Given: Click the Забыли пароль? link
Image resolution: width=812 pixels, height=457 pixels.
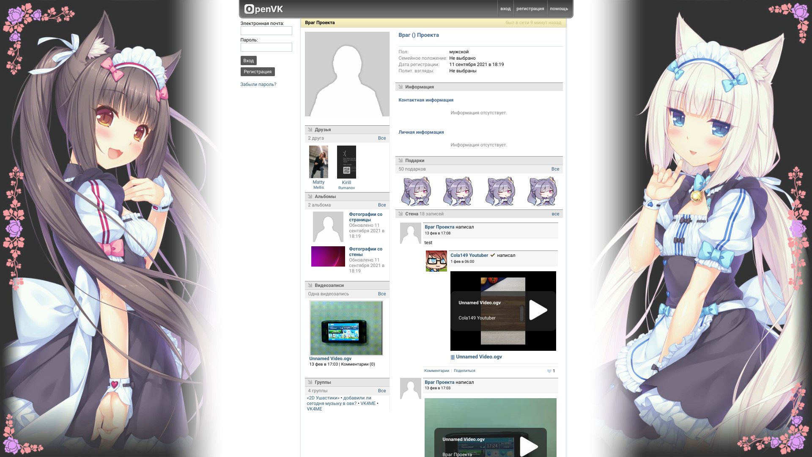Looking at the screenshot, I should click(258, 84).
